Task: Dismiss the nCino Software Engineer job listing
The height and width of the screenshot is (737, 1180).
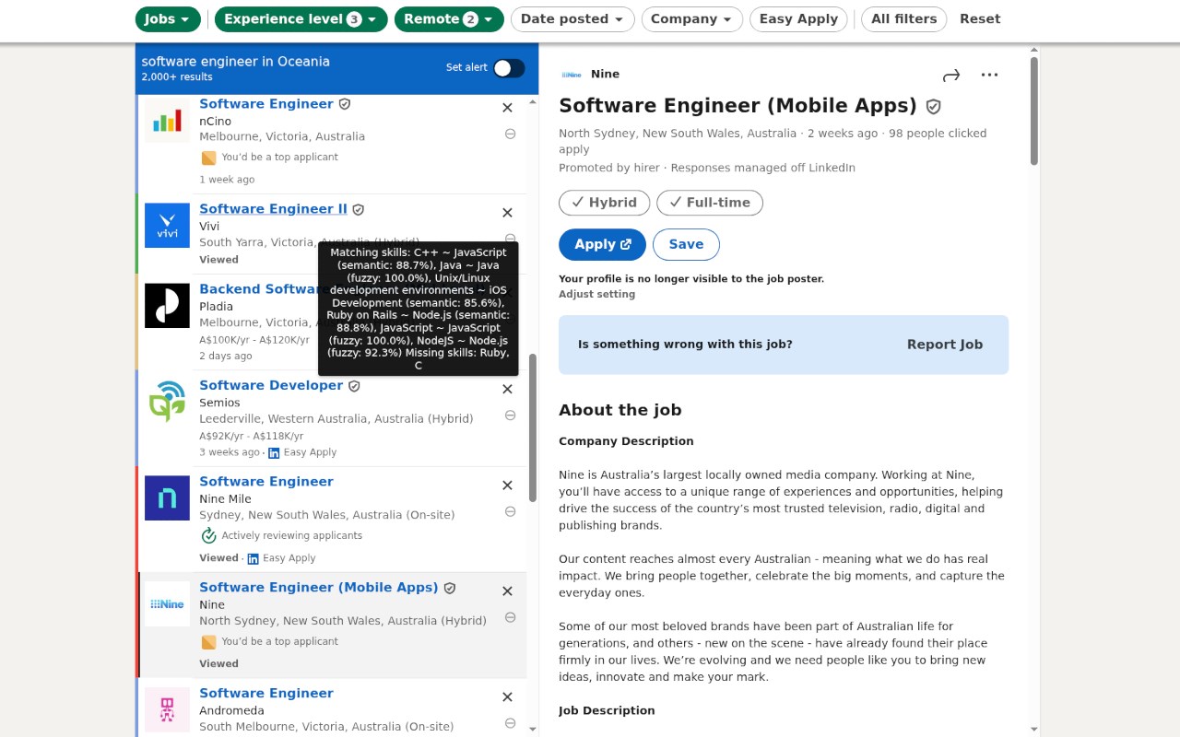Action: (507, 108)
